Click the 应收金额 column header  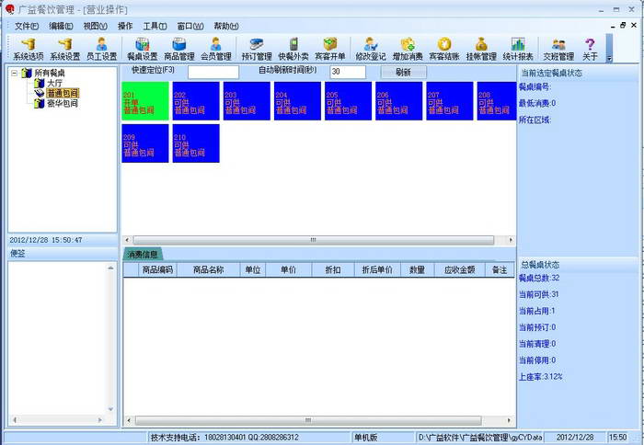pos(460,269)
